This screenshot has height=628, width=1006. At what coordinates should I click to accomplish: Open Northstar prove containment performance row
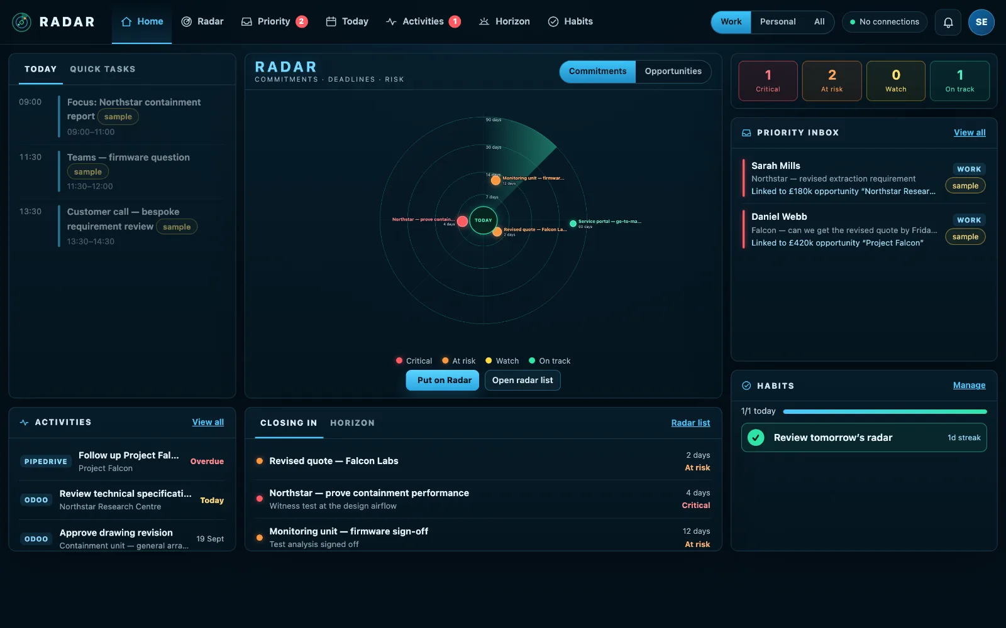tap(483, 499)
